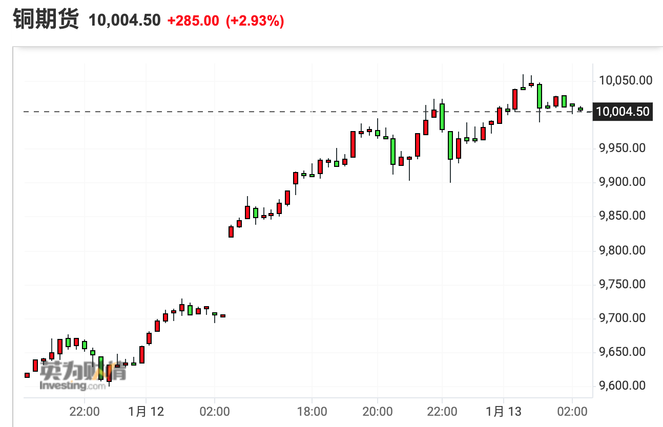
Task: Click the +285.00 price change value
Action: pos(193,21)
